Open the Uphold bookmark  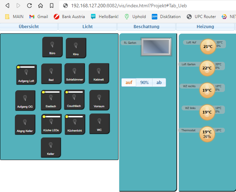pos(135,17)
